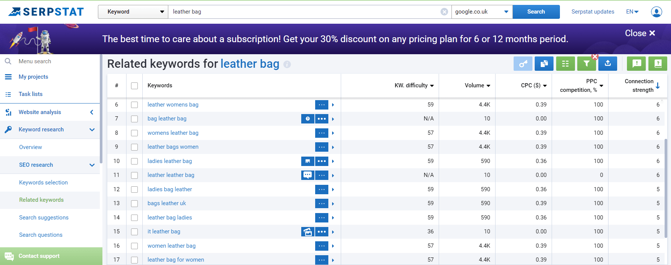
Task: Open the Keyword search type dropdown
Action: pyautogui.click(x=133, y=12)
